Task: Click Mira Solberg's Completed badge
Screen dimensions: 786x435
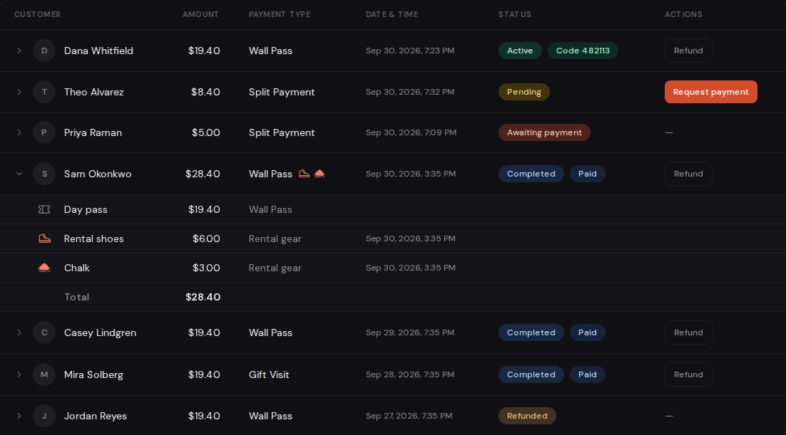Action: 531,374
